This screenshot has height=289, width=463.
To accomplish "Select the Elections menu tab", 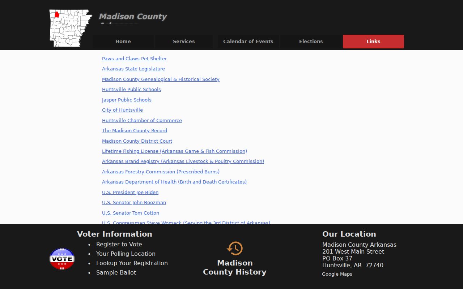I will 311,42.
